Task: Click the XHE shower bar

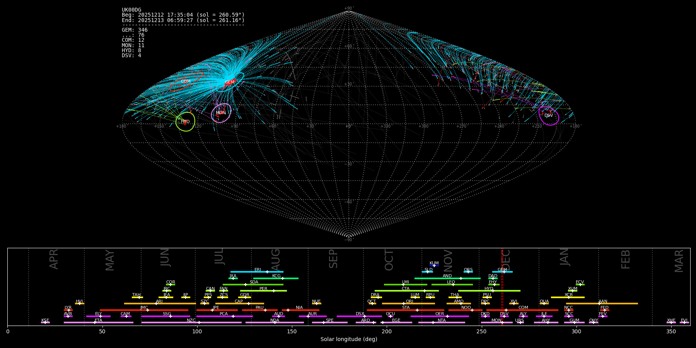Action: tap(671, 322)
